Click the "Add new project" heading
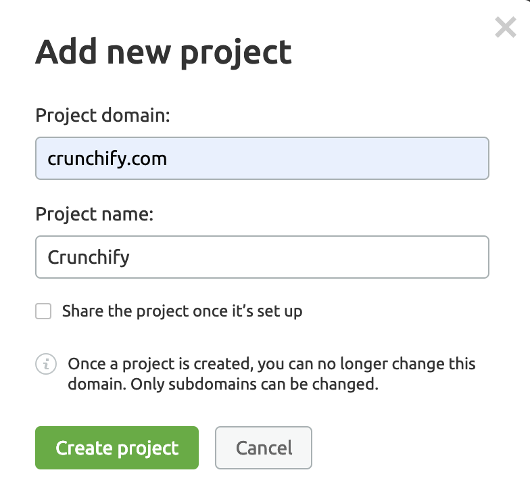 click(x=164, y=53)
